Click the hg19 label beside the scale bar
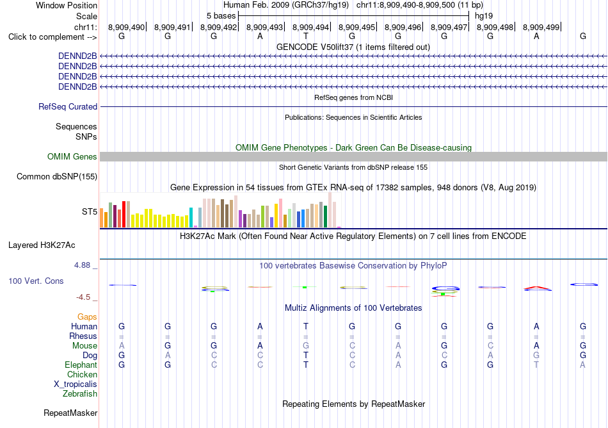This screenshot has width=608, height=428. [484, 16]
